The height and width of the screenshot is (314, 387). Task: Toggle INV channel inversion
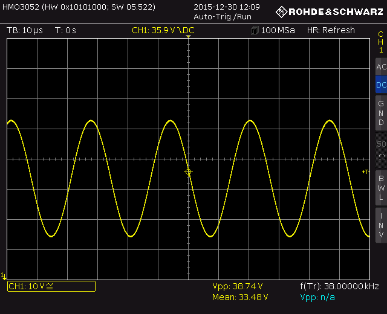380,225
